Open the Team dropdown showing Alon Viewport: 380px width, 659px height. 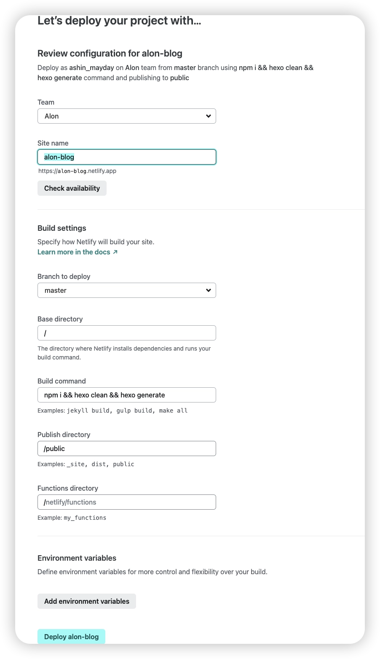(x=126, y=116)
